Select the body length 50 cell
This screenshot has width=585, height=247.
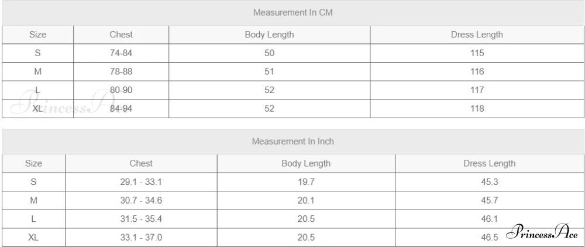[x=269, y=53]
